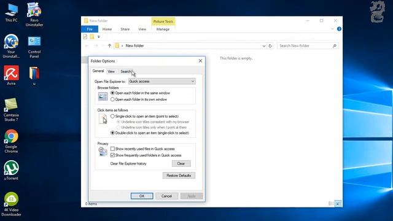Click the Back arrow in Explorer
The width and height of the screenshot is (393, 221).
tap(87, 46)
